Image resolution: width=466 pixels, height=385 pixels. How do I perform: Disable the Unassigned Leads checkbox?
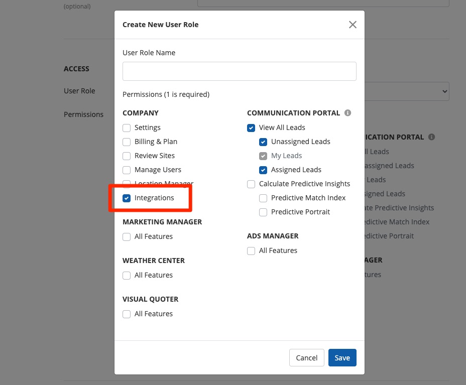pos(263,142)
